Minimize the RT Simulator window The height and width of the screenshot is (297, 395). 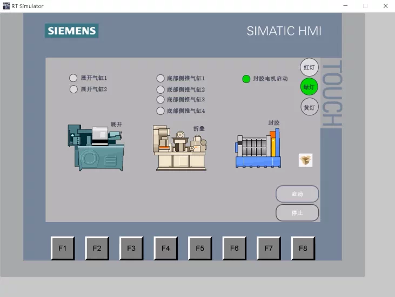coord(345,6)
